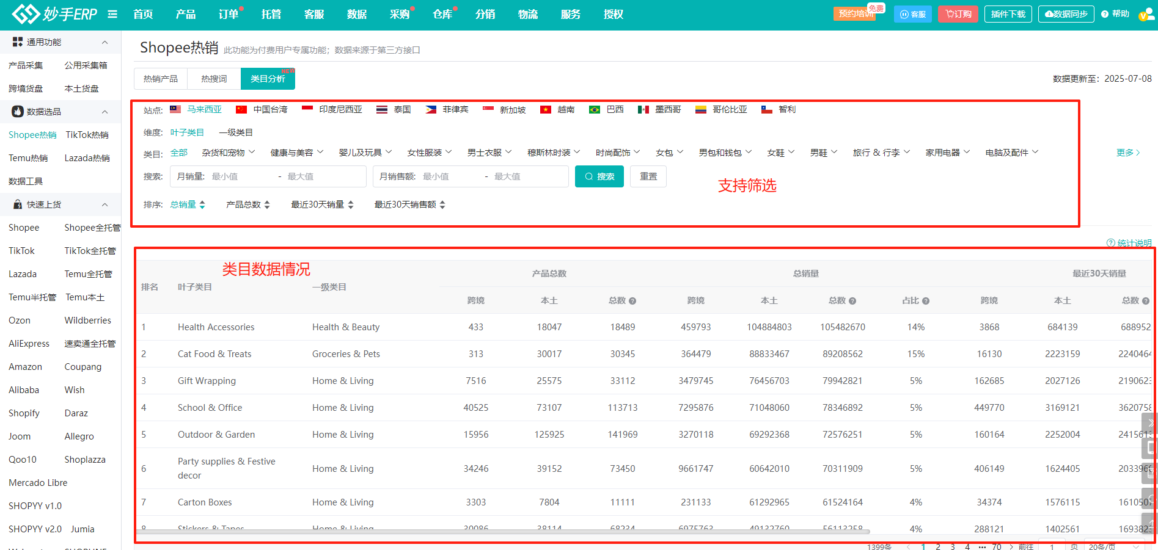
Task: Switch to the 热销产品 tab
Action: coord(161,79)
